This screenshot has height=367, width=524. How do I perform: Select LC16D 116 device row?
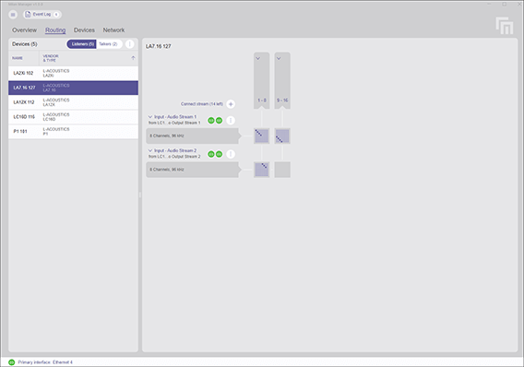coord(73,117)
